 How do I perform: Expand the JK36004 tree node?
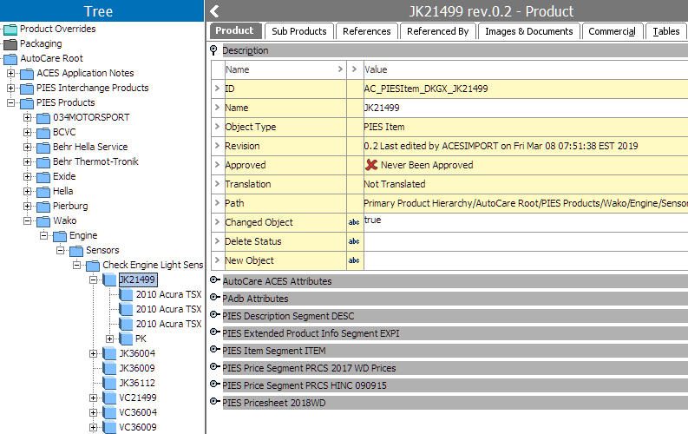pyautogui.click(x=94, y=353)
